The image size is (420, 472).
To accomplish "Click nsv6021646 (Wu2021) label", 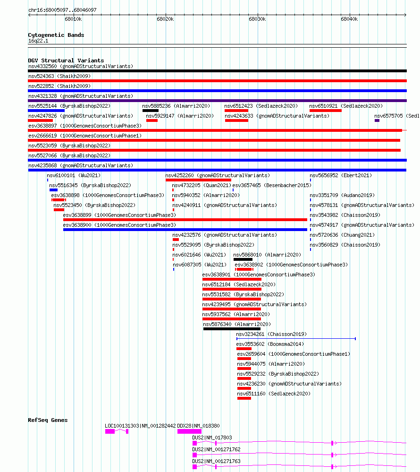I will [199, 255].
